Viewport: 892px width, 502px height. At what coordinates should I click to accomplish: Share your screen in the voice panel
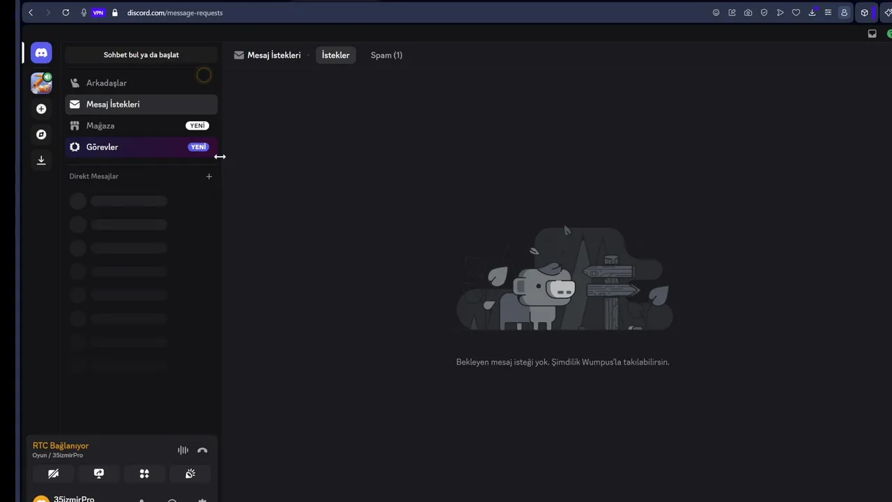pos(99,473)
